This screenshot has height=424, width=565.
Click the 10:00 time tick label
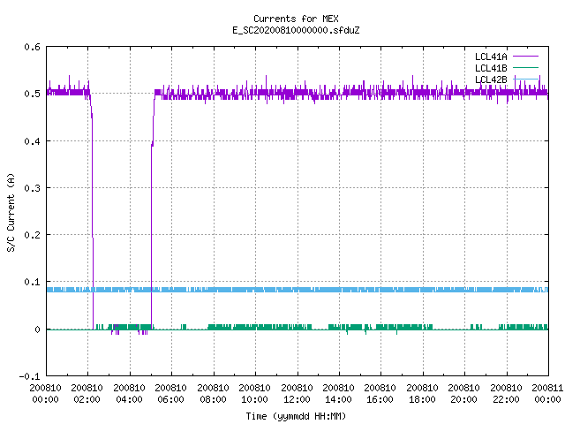[x=254, y=399]
